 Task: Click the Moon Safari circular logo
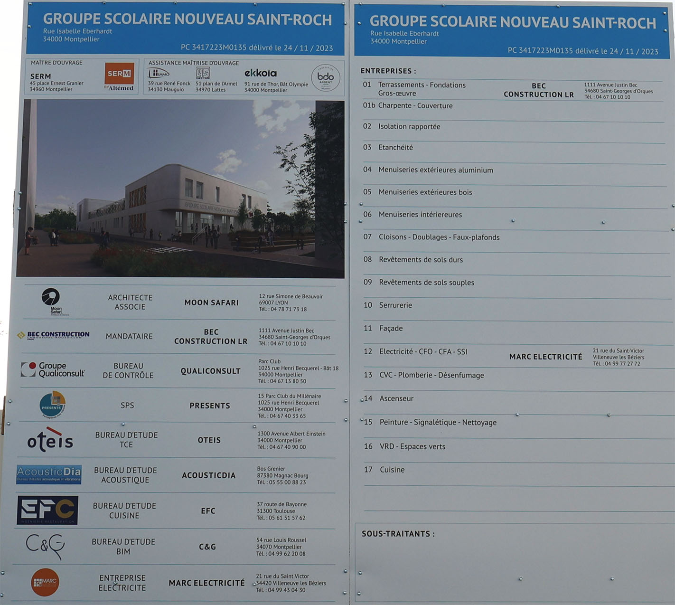click(51, 298)
